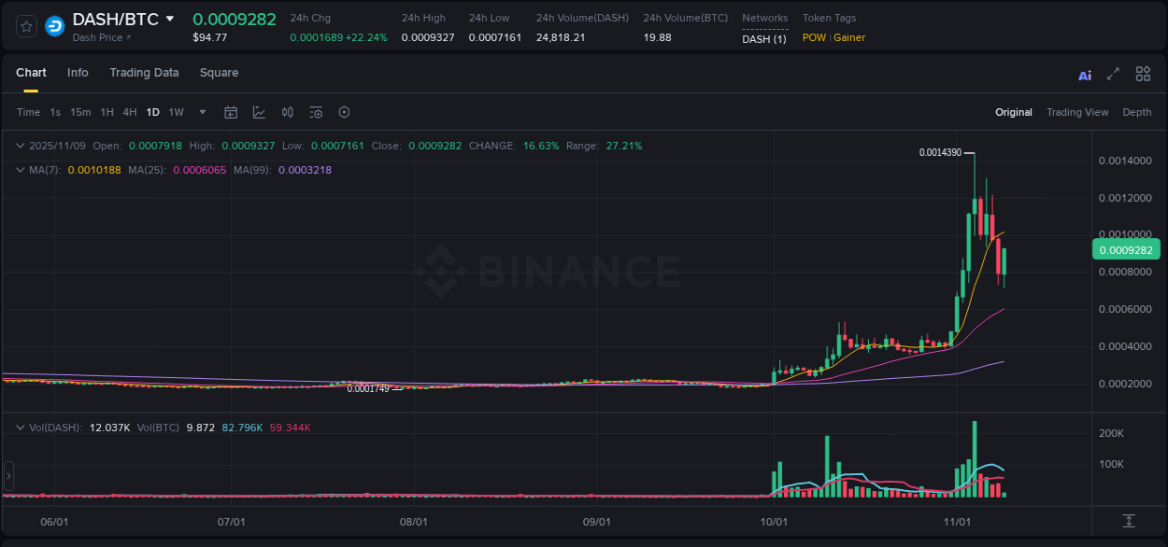The width and height of the screenshot is (1168, 547).
Task: Open the extra intervals dropdown arrow
Action: point(201,112)
